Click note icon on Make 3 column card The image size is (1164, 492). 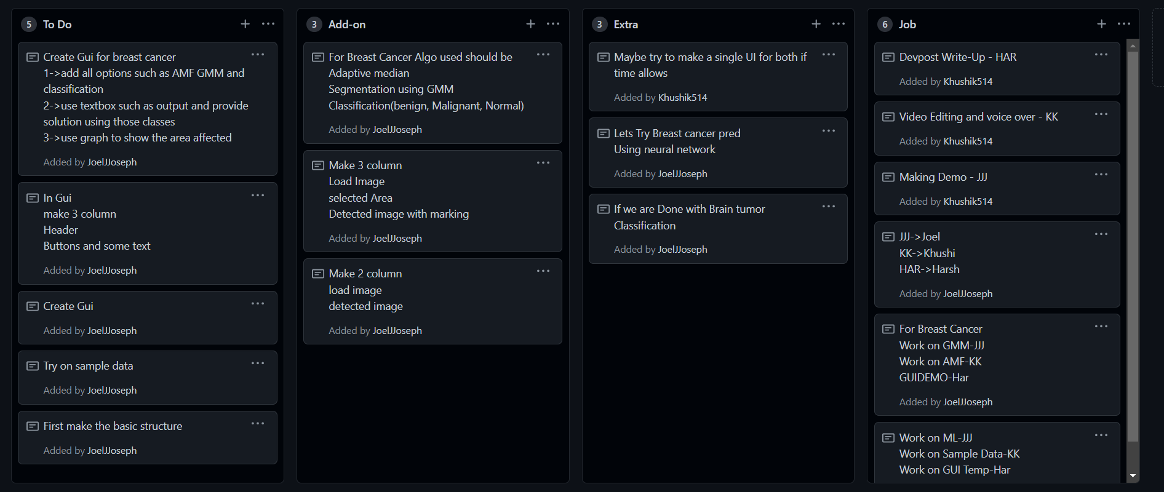point(318,165)
